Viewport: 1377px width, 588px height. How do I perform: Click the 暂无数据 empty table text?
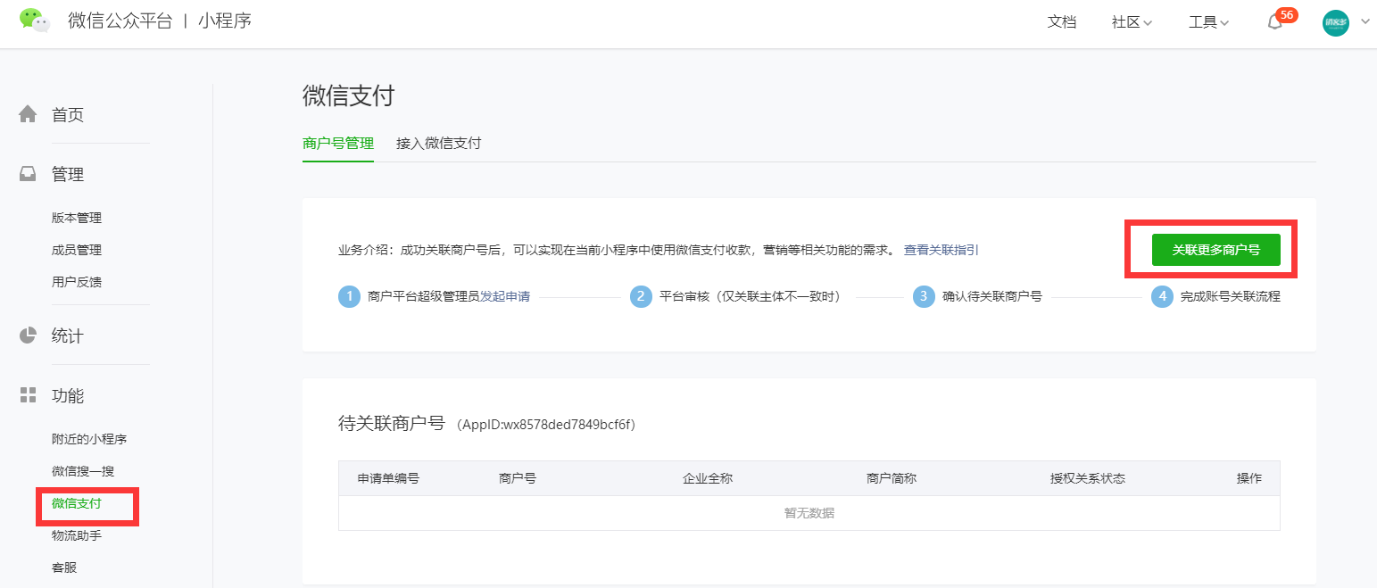(809, 513)
